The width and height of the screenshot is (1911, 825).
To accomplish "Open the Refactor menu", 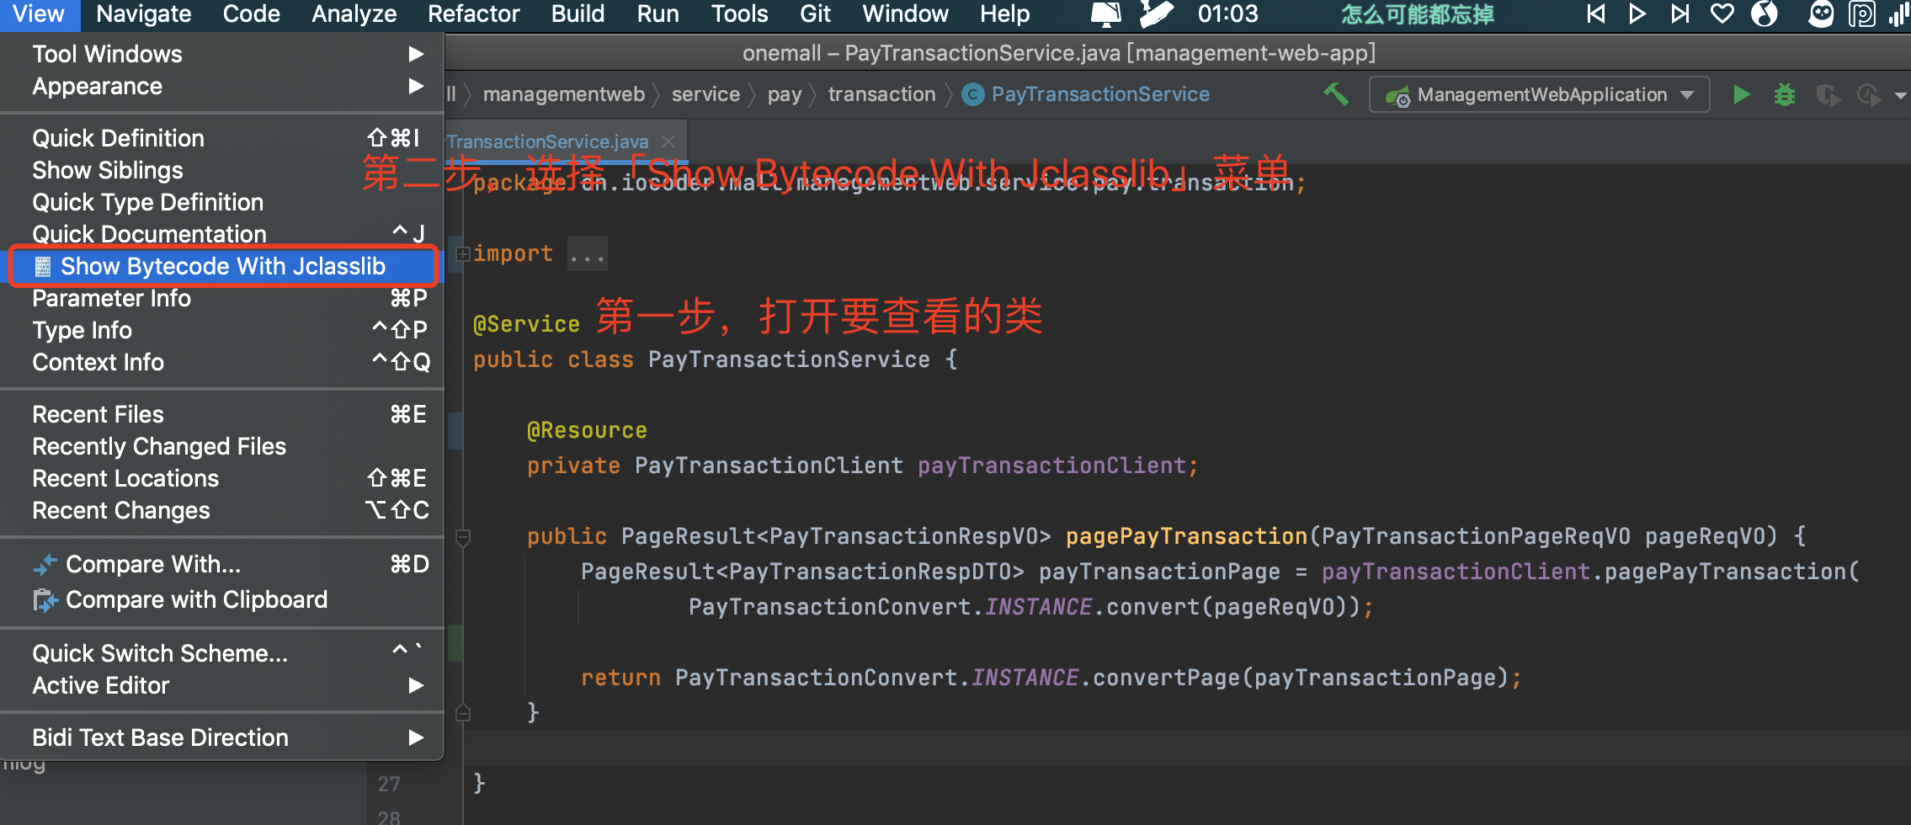I will tap(473, 14).
